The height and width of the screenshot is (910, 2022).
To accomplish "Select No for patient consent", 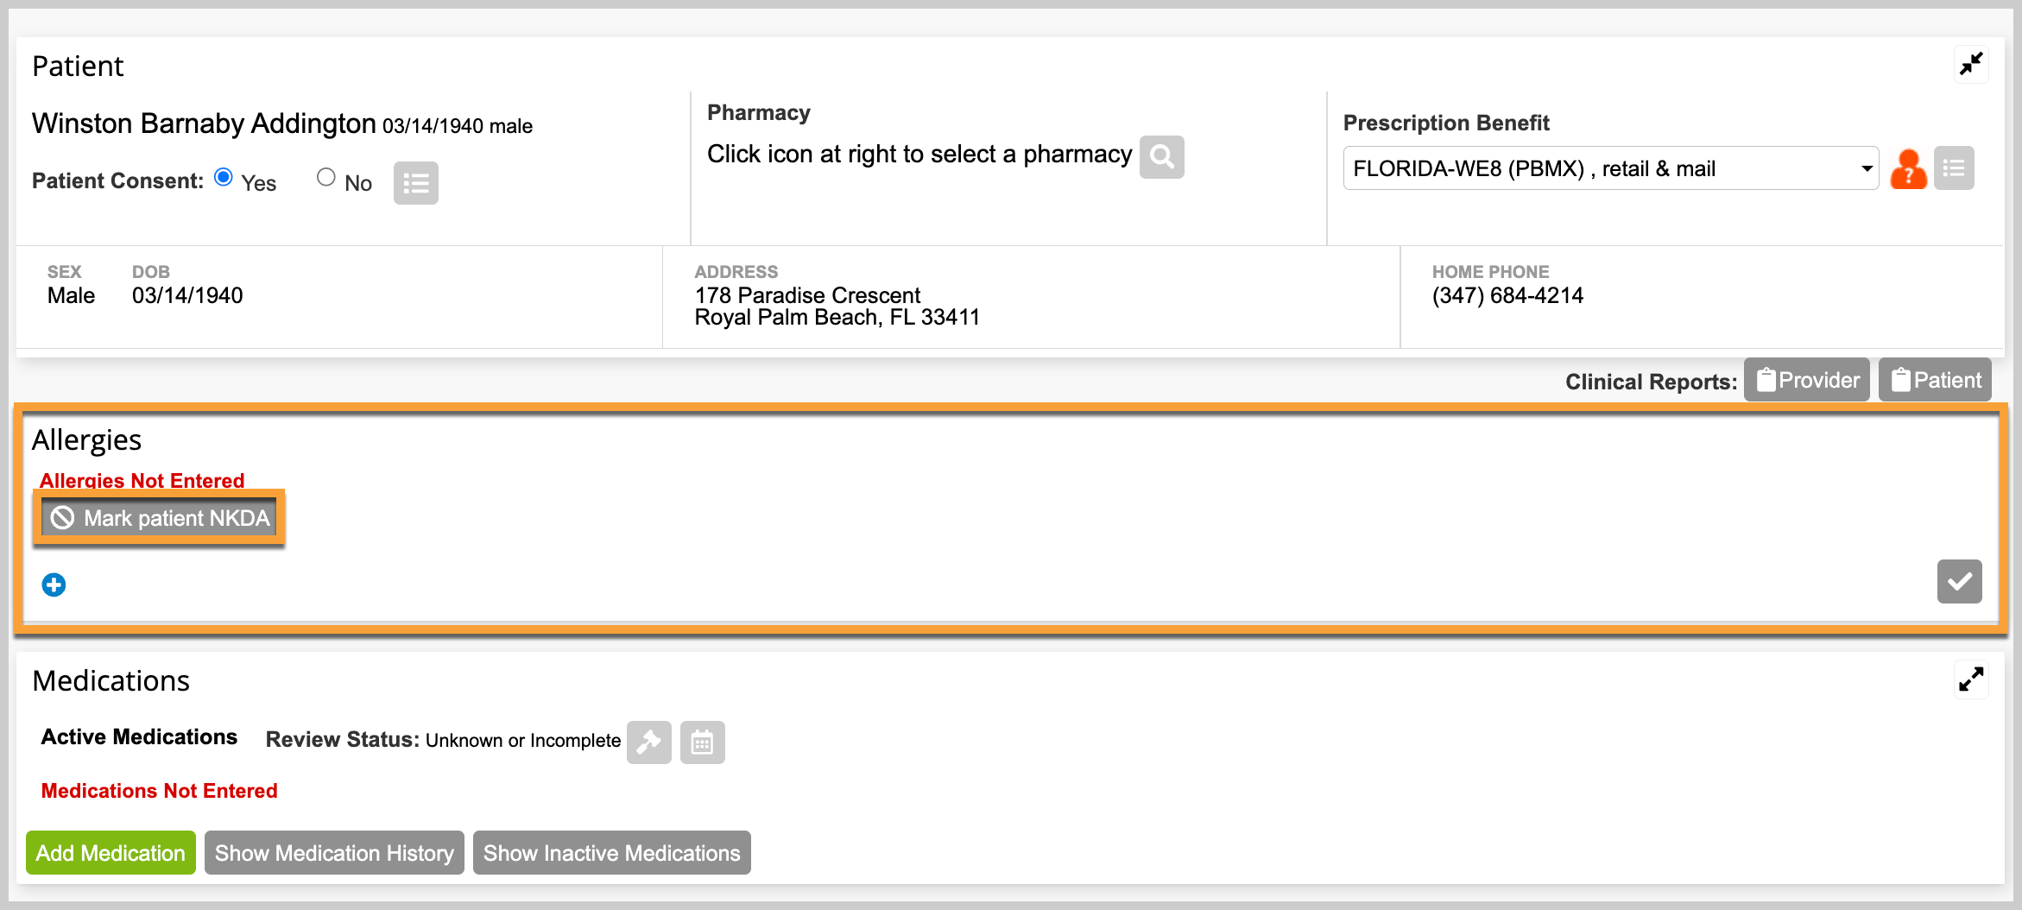I will [326, 177].
